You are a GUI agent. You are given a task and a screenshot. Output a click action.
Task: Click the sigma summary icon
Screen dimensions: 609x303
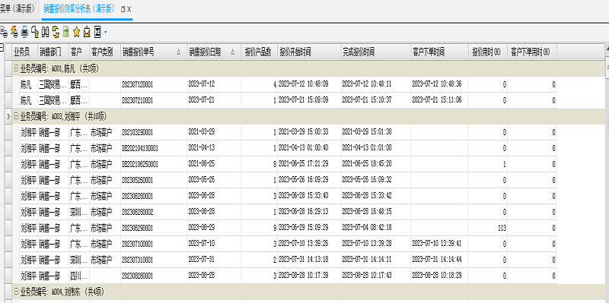97,32
